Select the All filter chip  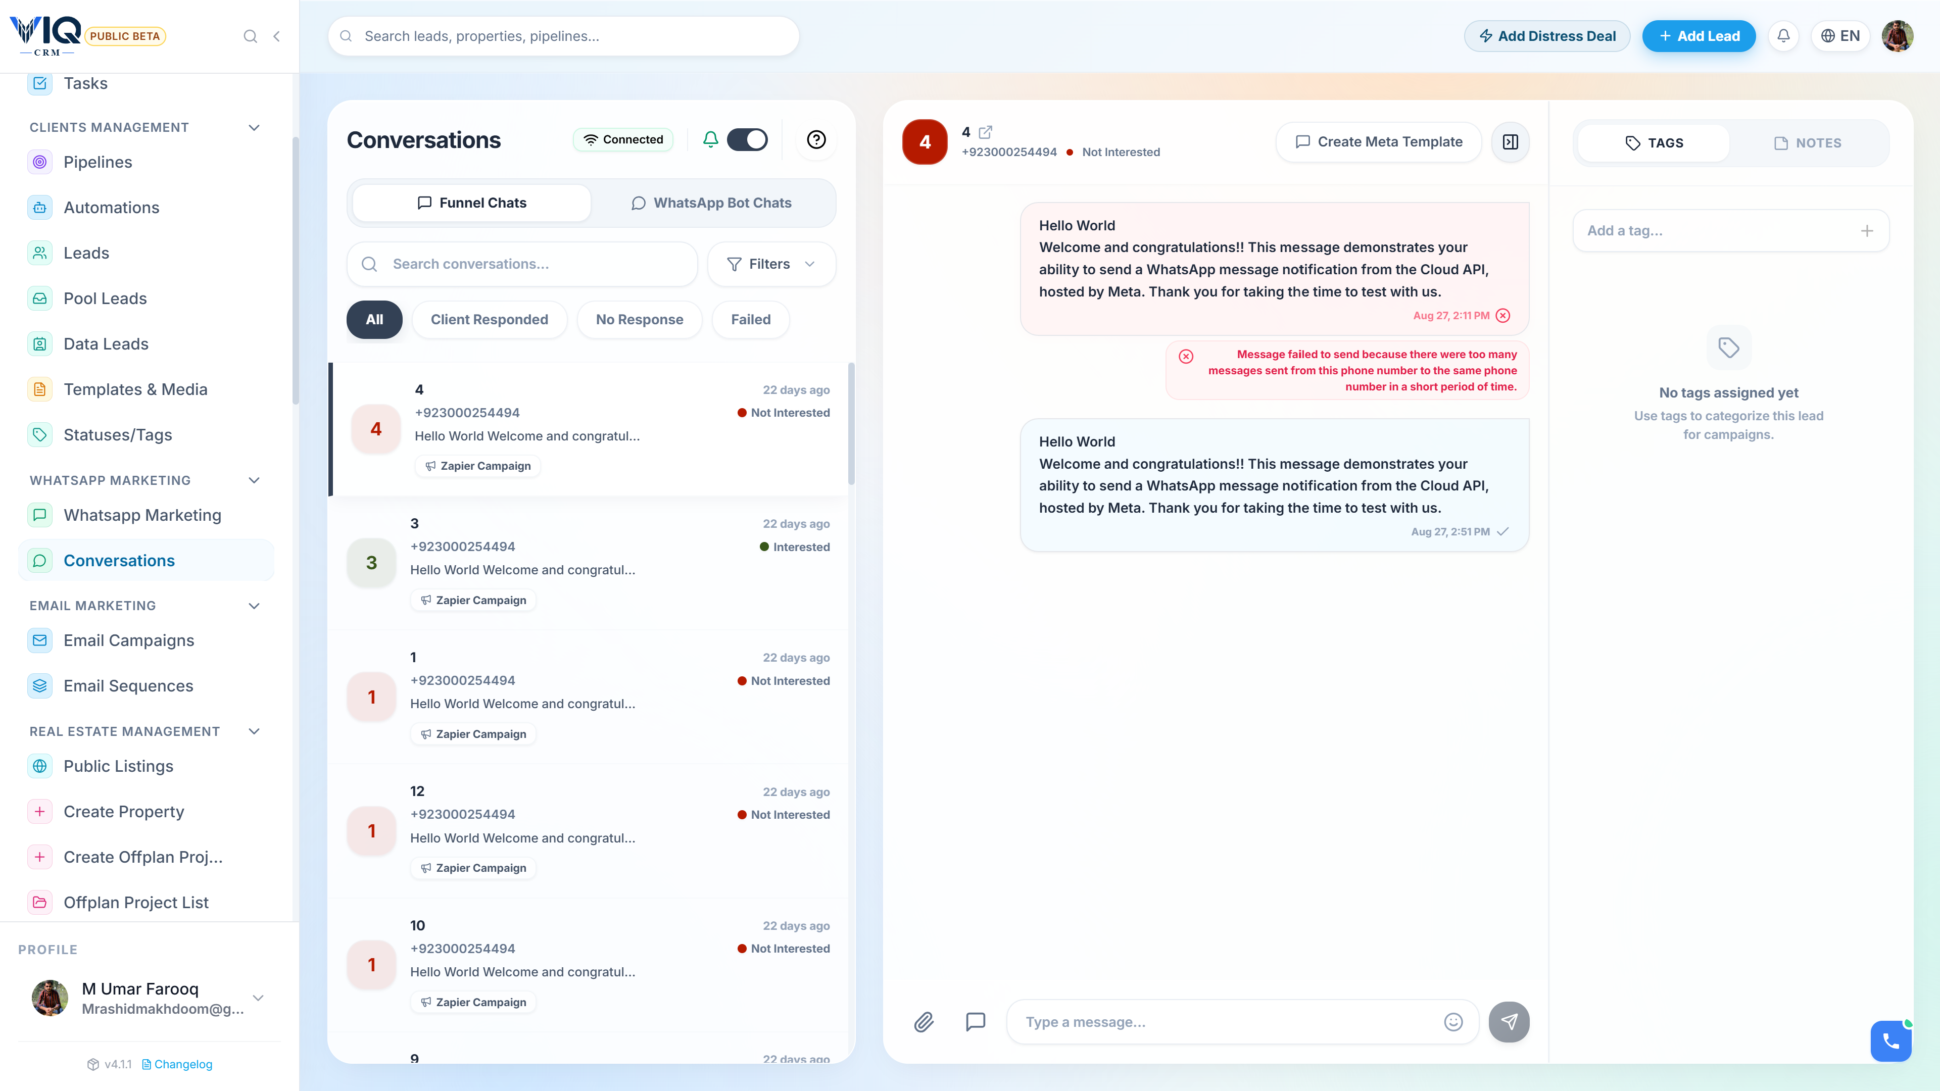coord(374,319)
